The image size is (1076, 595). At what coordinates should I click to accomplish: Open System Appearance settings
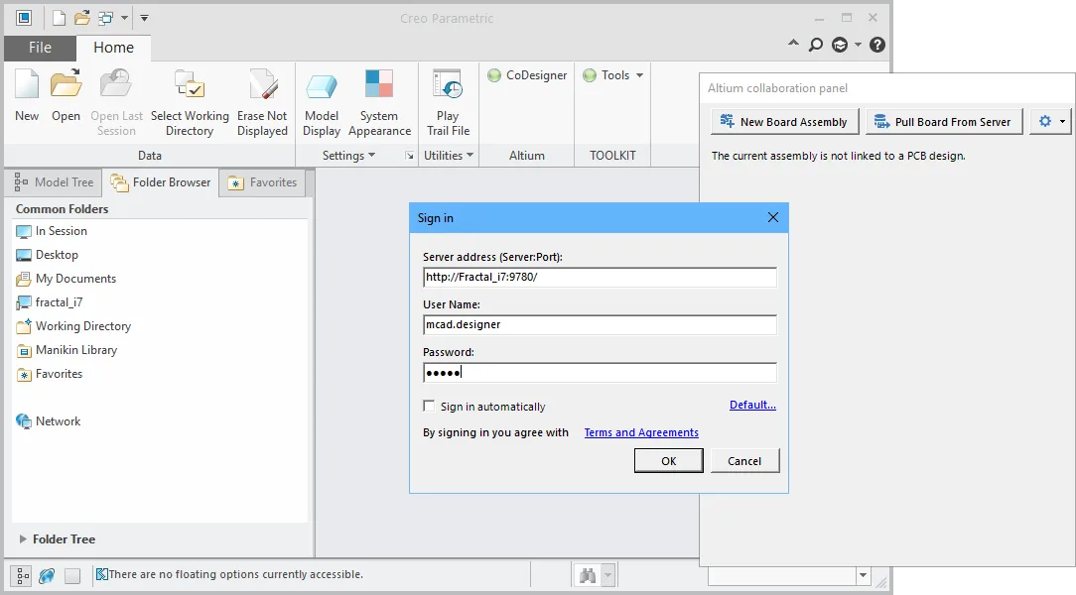379,103
